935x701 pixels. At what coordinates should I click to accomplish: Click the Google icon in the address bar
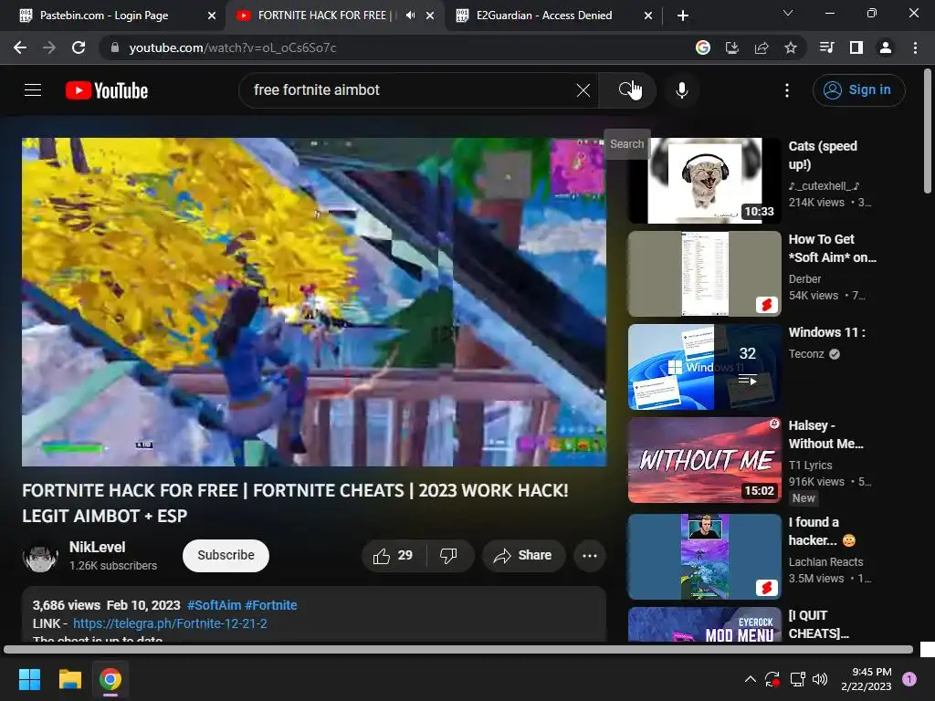[x=702, y=47]
